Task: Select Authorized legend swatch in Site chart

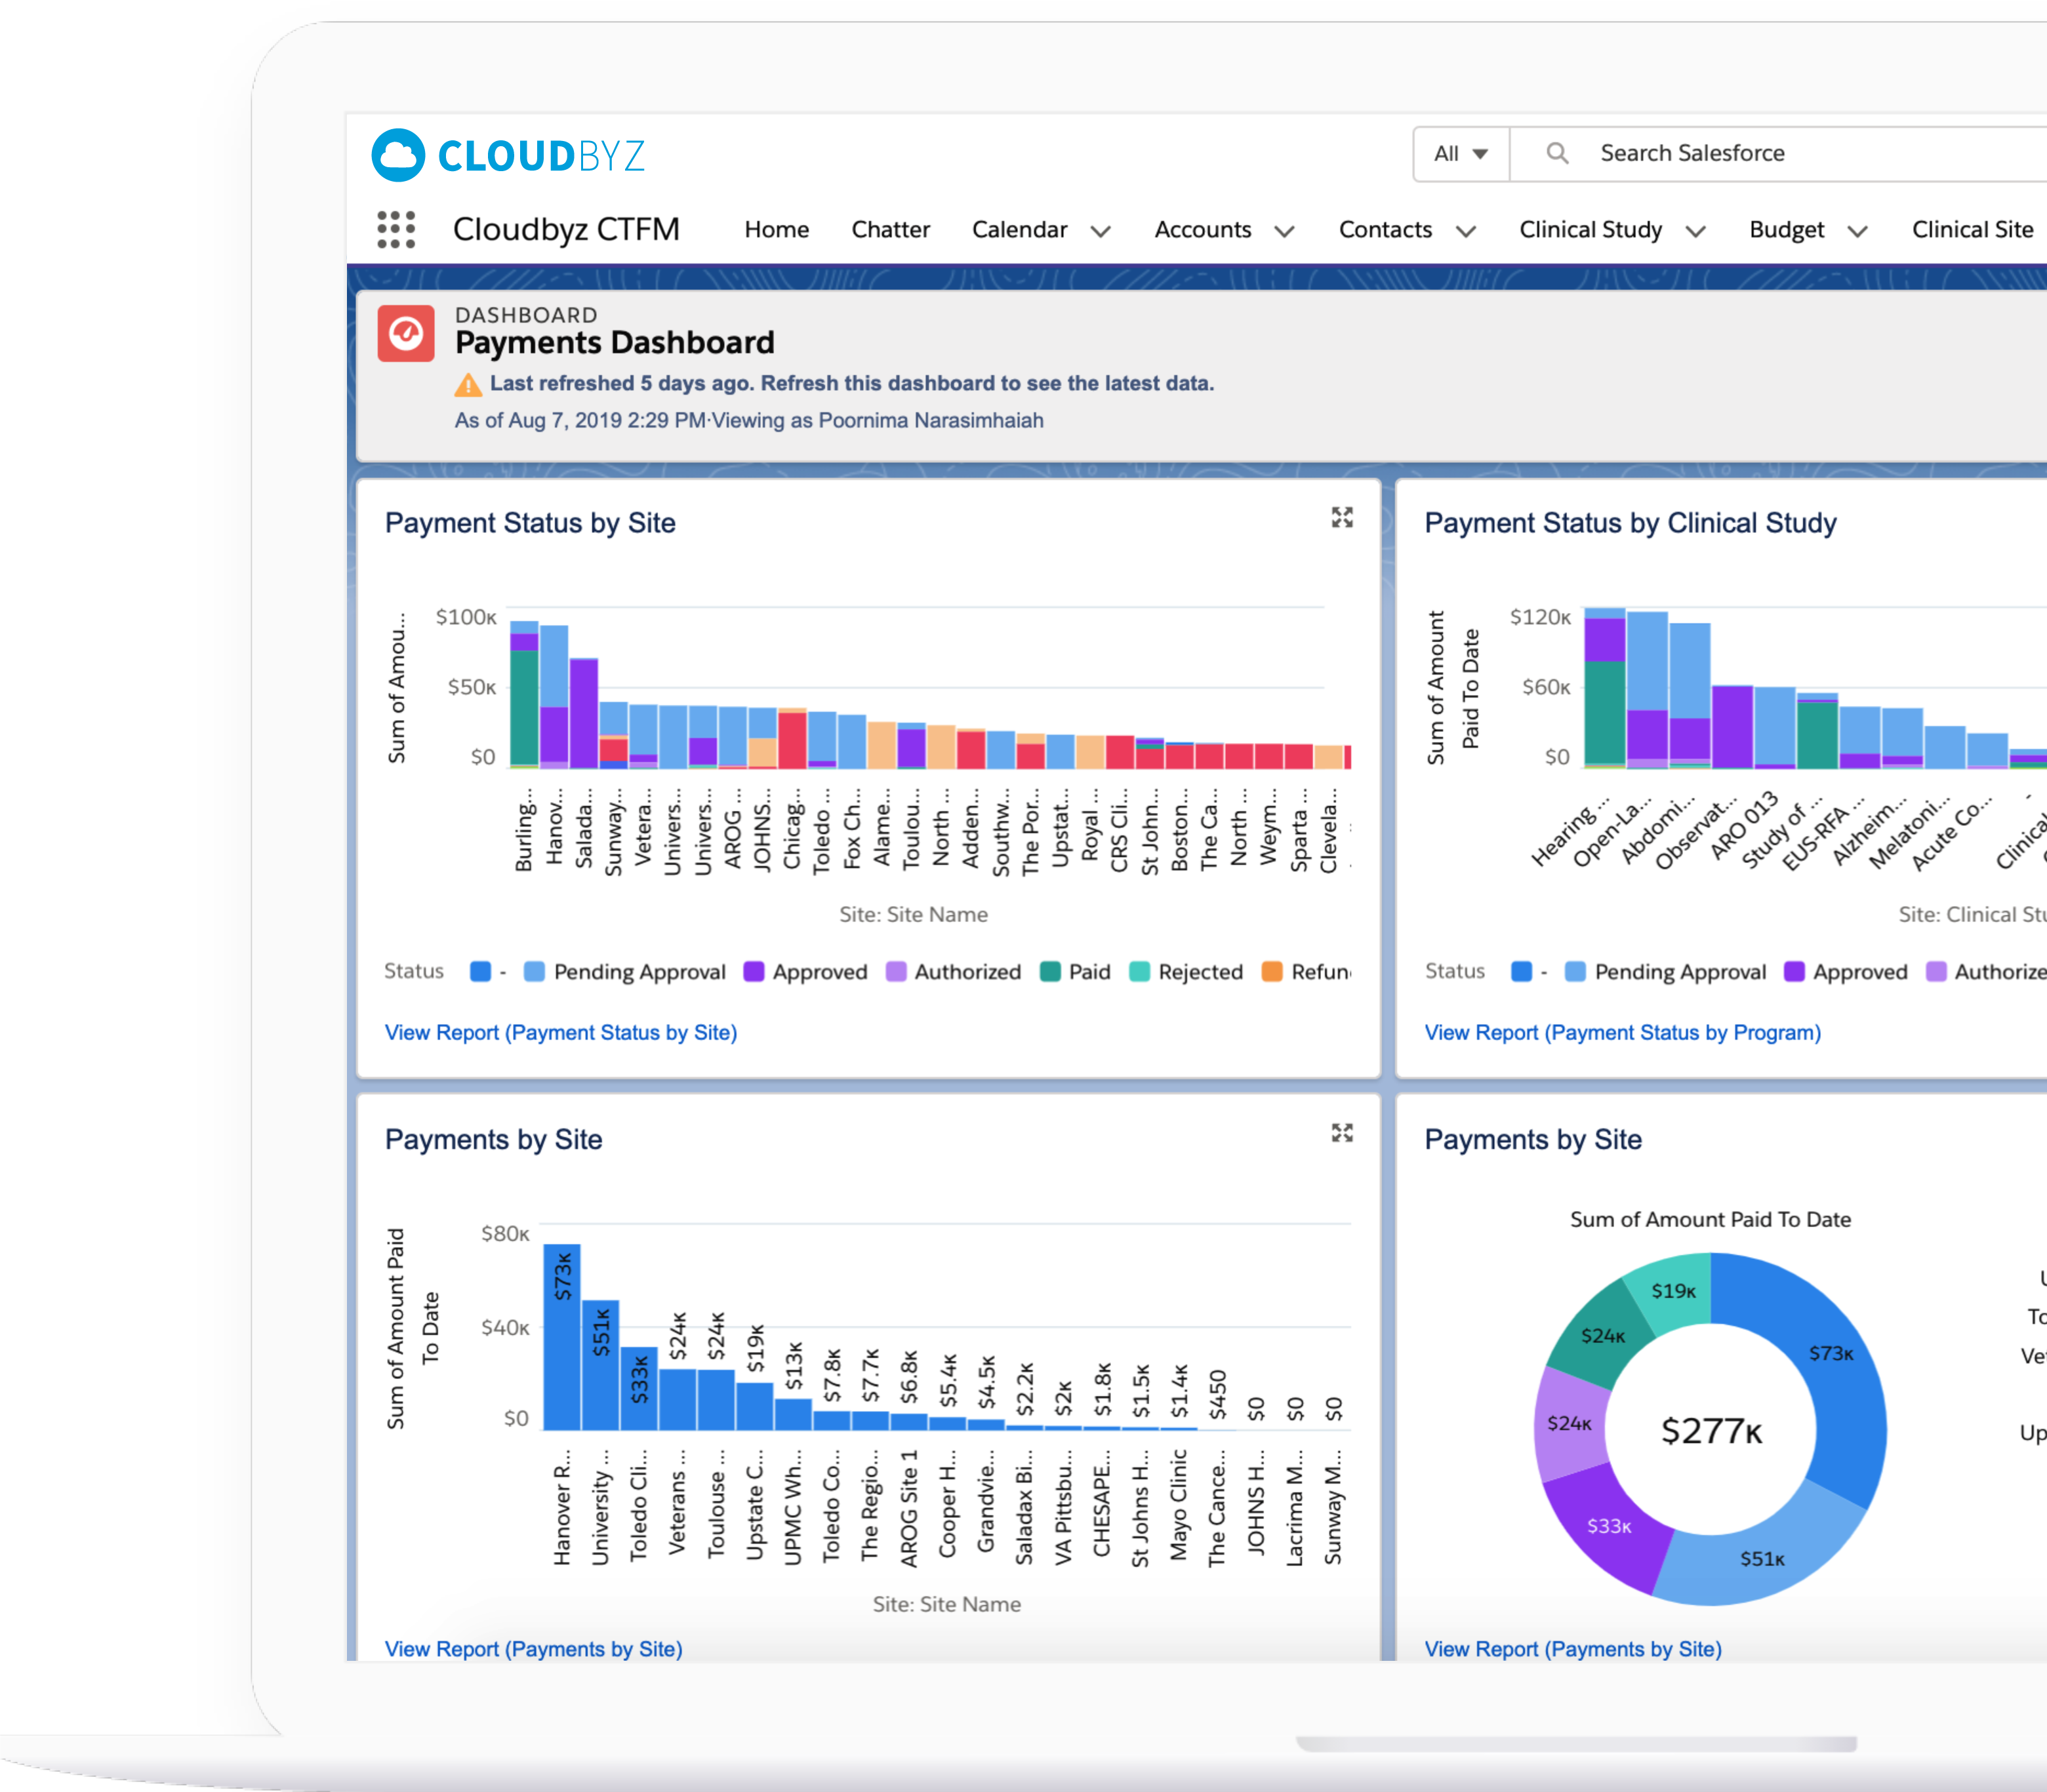Action: pos(897,972)
